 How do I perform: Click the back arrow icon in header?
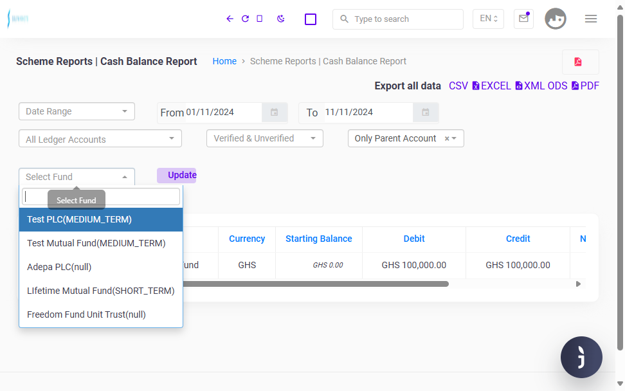pos(230,19)
